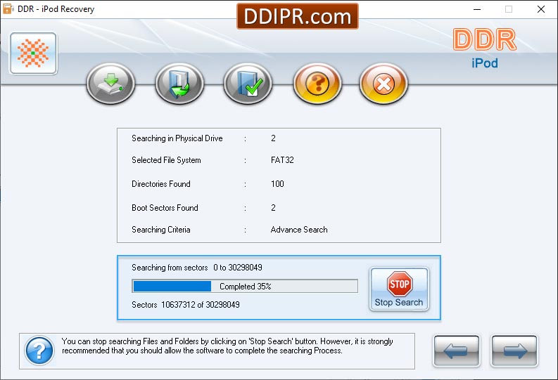Click the orange exit X icon
Viewport: 558px width, 380px height.
383,84
